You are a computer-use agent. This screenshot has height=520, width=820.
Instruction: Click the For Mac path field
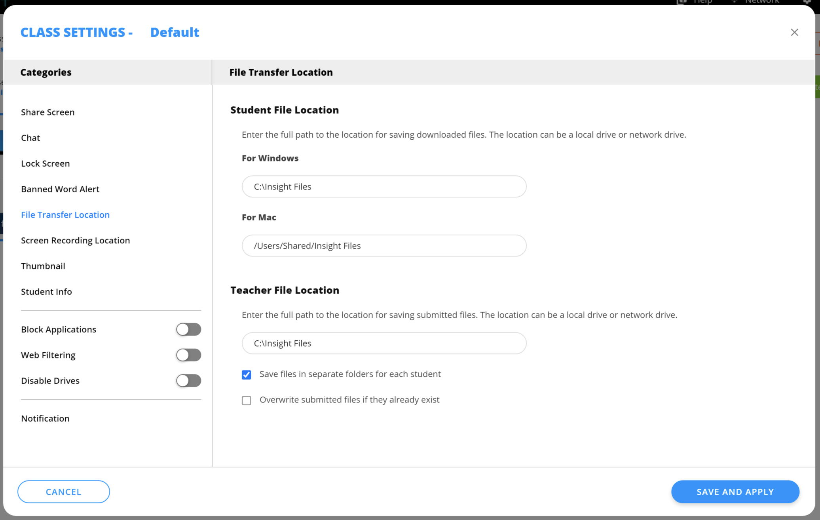384,246
